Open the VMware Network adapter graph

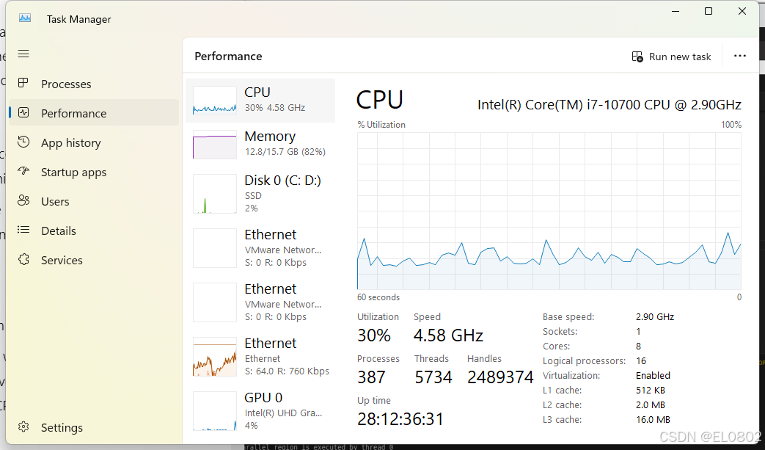click(260, 247)
